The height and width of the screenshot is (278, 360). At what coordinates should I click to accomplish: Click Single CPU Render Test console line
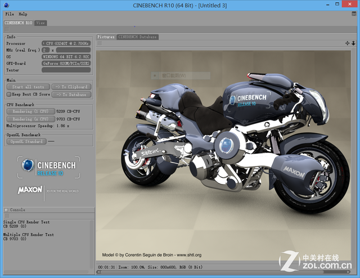pyautogui.click(x=26, y=222)
